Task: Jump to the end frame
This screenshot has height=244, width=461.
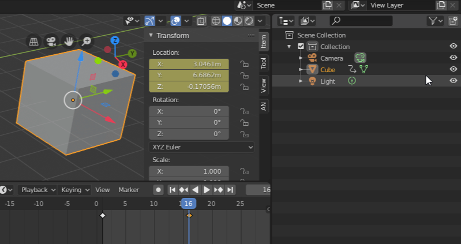Action: (x=230, y=190)
